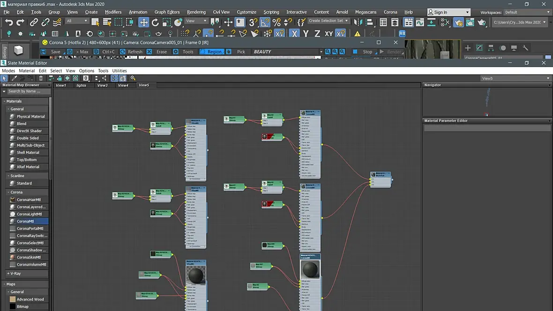Image resolution: width=553 pixels, height=311 pixels.
Task: Open the Graph Editors menu
Action: tap(167, 12)
